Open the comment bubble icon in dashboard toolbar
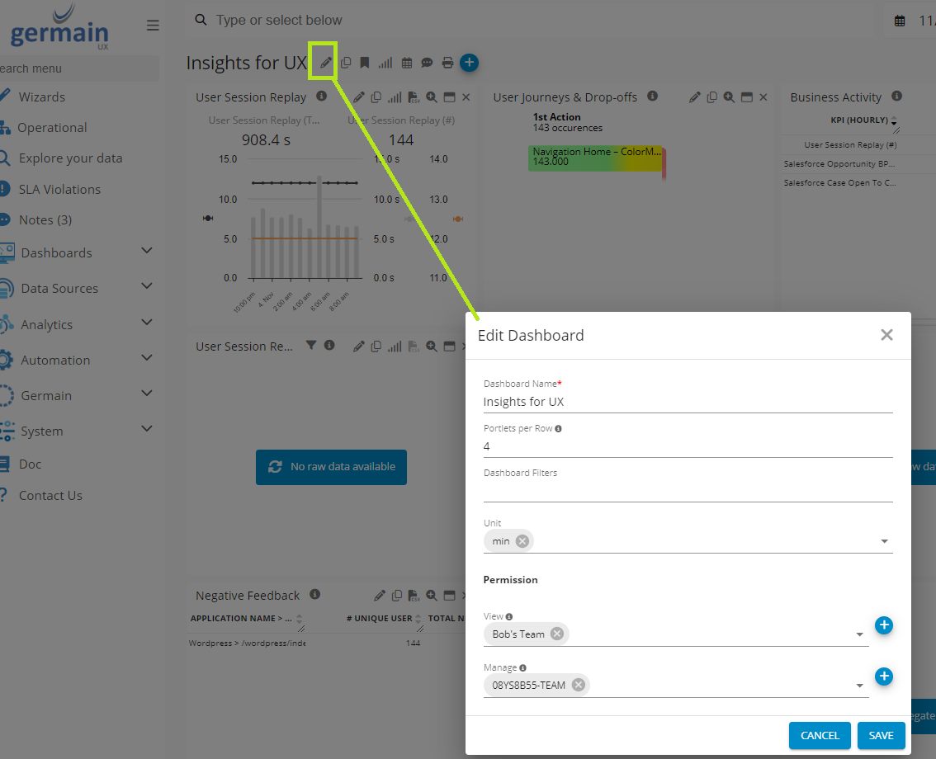The height and width of the screenshot is (759, 936). click(427, 63)
